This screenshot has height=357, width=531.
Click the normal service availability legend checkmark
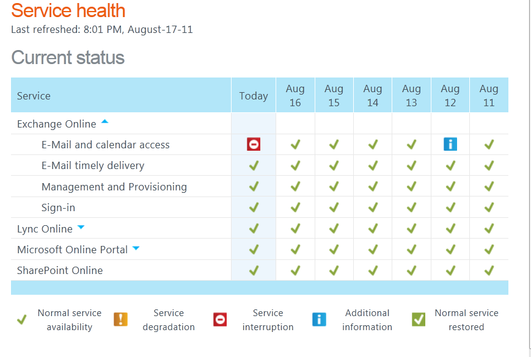coord(22,320)
